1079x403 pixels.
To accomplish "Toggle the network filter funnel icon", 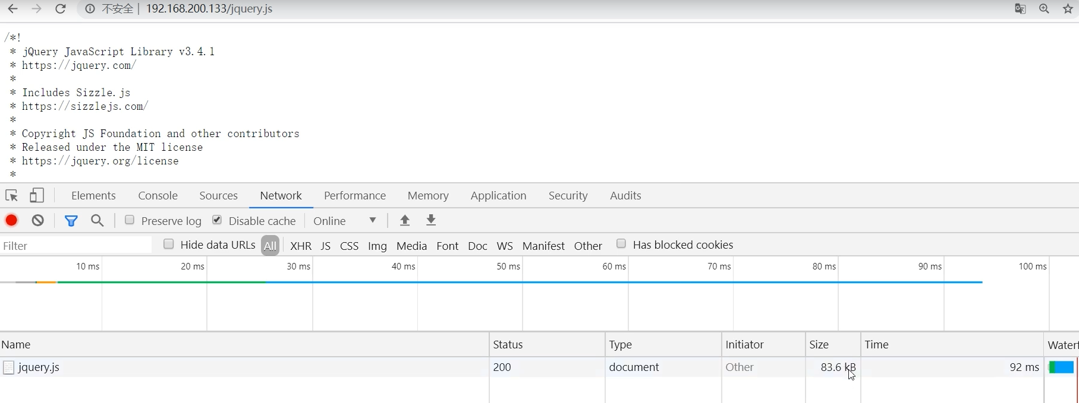I will click(71, 221).
